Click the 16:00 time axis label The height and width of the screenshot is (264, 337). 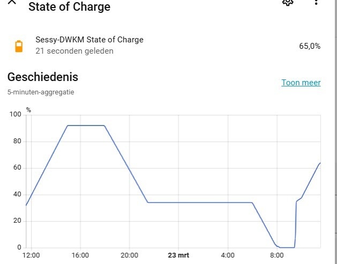(x=80, y=255)
